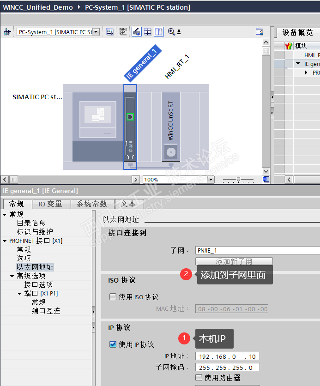Select 端口互连 in the tree
Viewport: 320px width, 386px height.
tap(46, 311)
